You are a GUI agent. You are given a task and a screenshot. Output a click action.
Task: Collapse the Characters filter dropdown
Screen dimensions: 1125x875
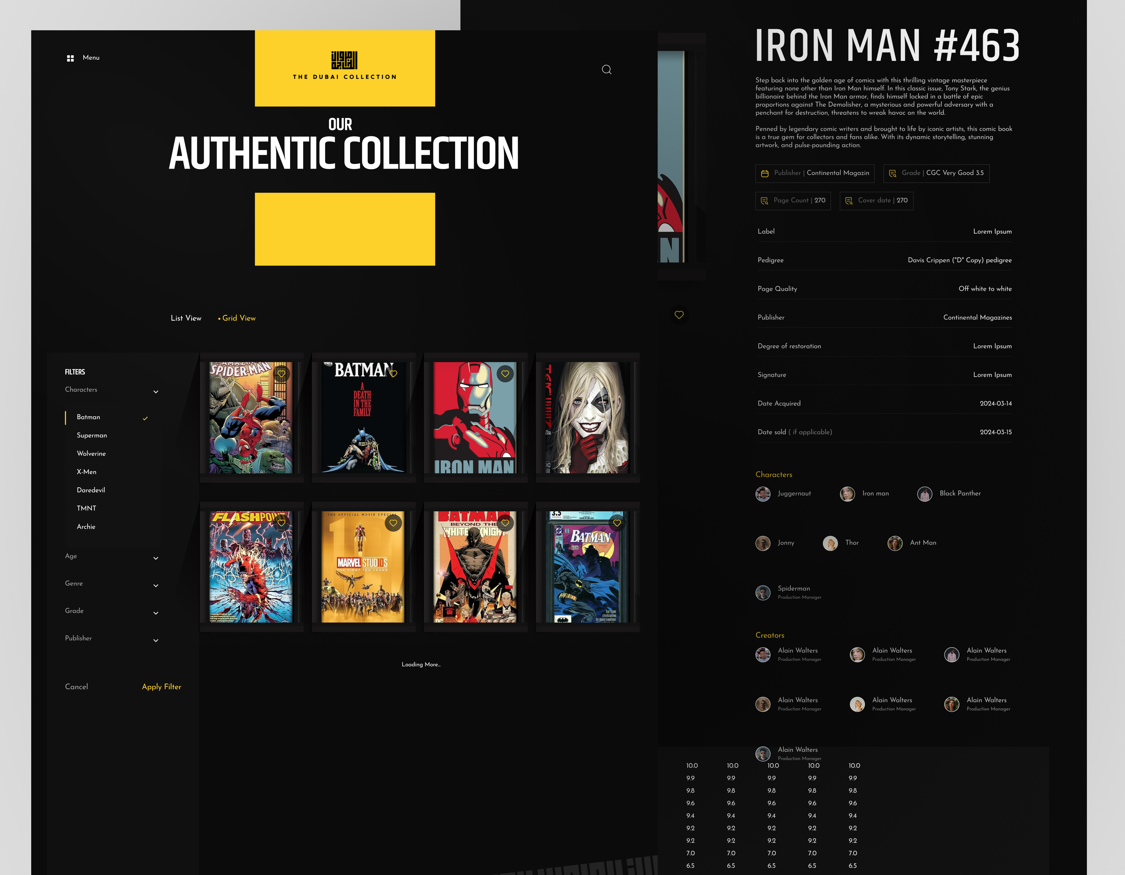[156, 392]
